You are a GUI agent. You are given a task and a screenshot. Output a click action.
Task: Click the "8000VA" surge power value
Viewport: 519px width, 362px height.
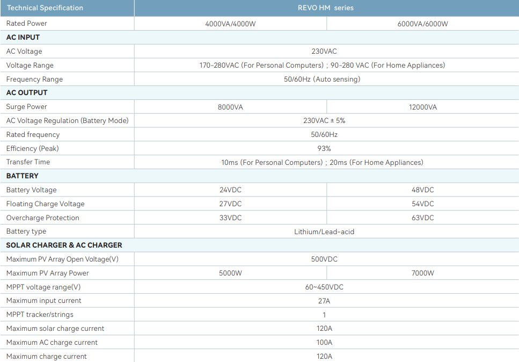click(x=230, y=107)
